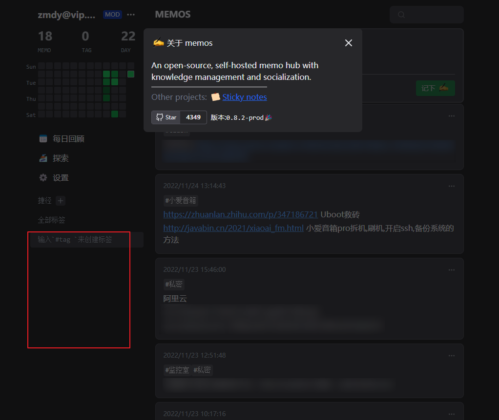This screenshot has width=499, height=420.
Task: Open more options for the 15:46:00 memo
Action: pos(452,270)
